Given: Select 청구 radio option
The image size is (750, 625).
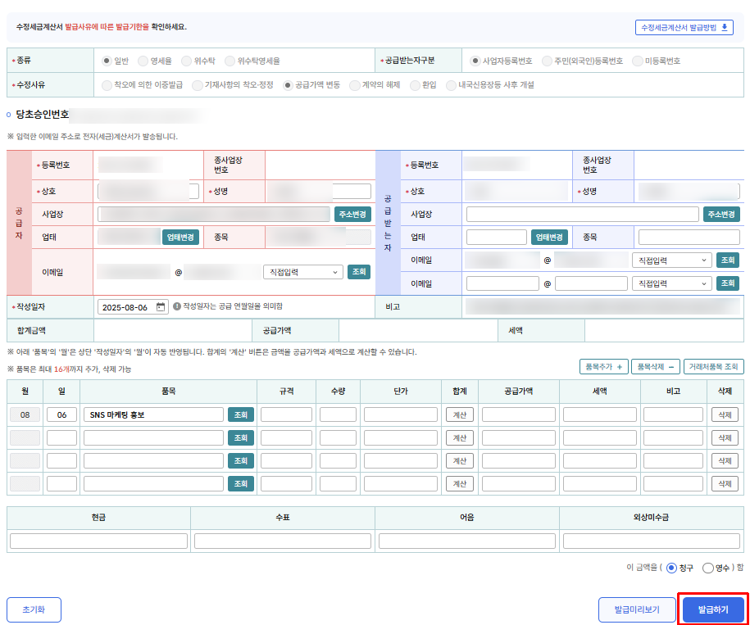Looking at the screenshot, I should (x=671, y=568).
